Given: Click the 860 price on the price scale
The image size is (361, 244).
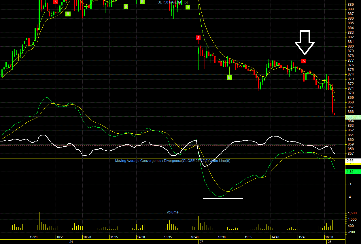Looking at the screenshot, I should [x=351, y=140].
